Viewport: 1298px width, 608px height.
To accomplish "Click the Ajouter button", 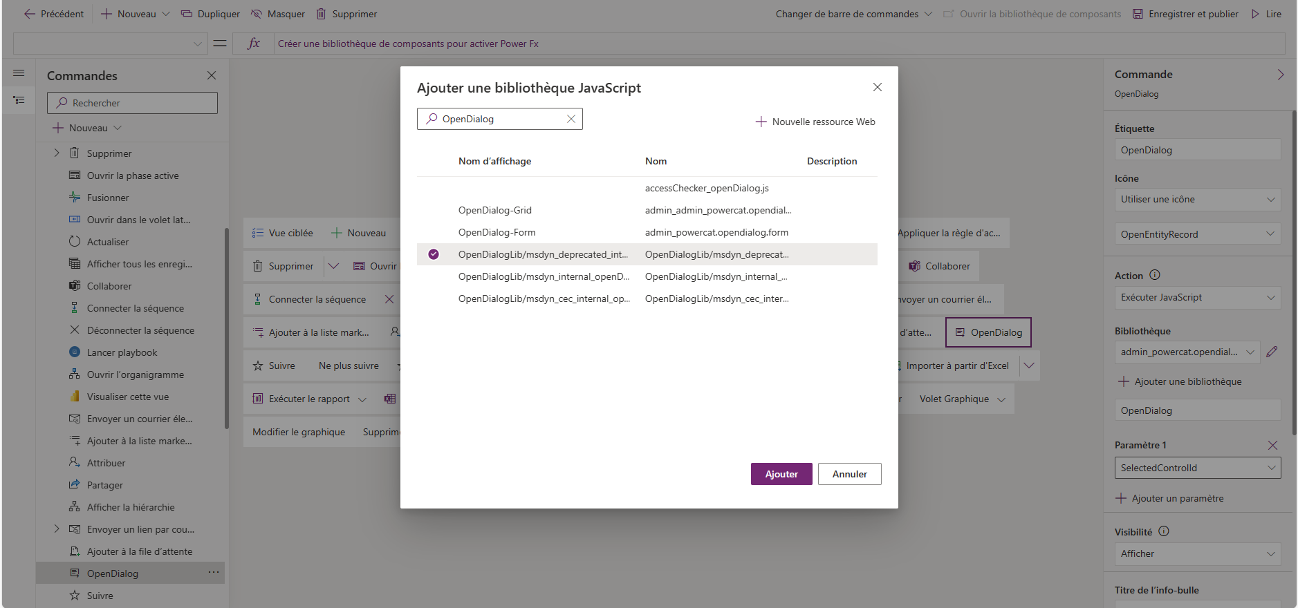I will (x=781, y=474).
